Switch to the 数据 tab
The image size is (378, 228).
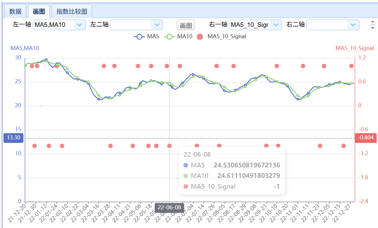point(15,11)
